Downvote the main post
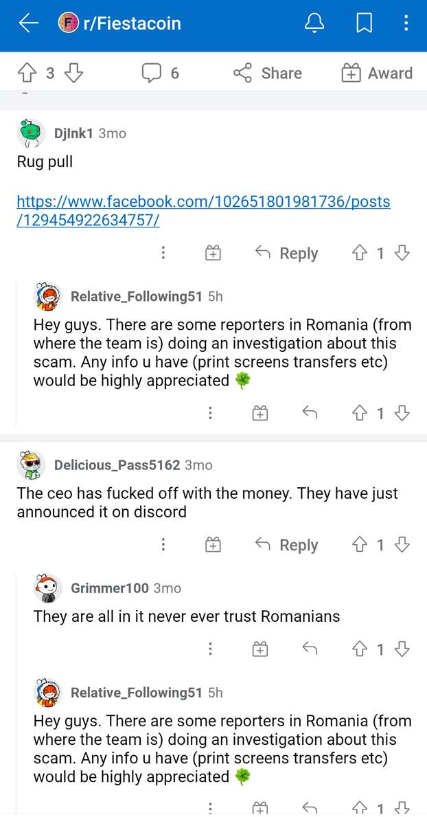Viewport: 427px width, 817px height. [73, 73]
